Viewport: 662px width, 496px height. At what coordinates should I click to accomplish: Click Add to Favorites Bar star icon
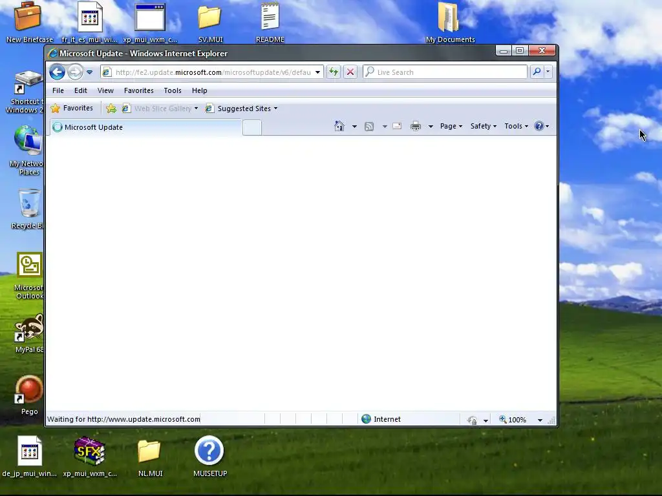(x=111, y=108)
